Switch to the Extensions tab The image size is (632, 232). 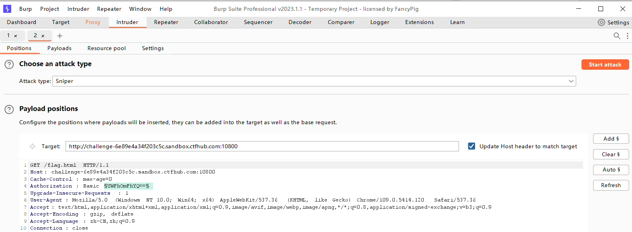coord(419,22)
